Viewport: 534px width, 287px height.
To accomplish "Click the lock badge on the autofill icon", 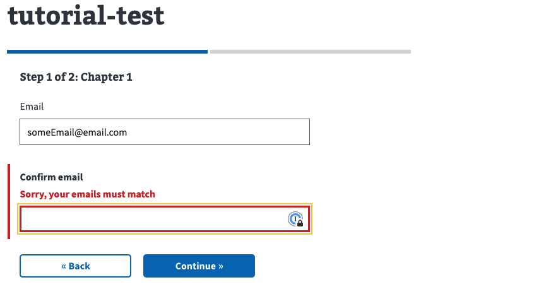I will [x=300, y=223].
